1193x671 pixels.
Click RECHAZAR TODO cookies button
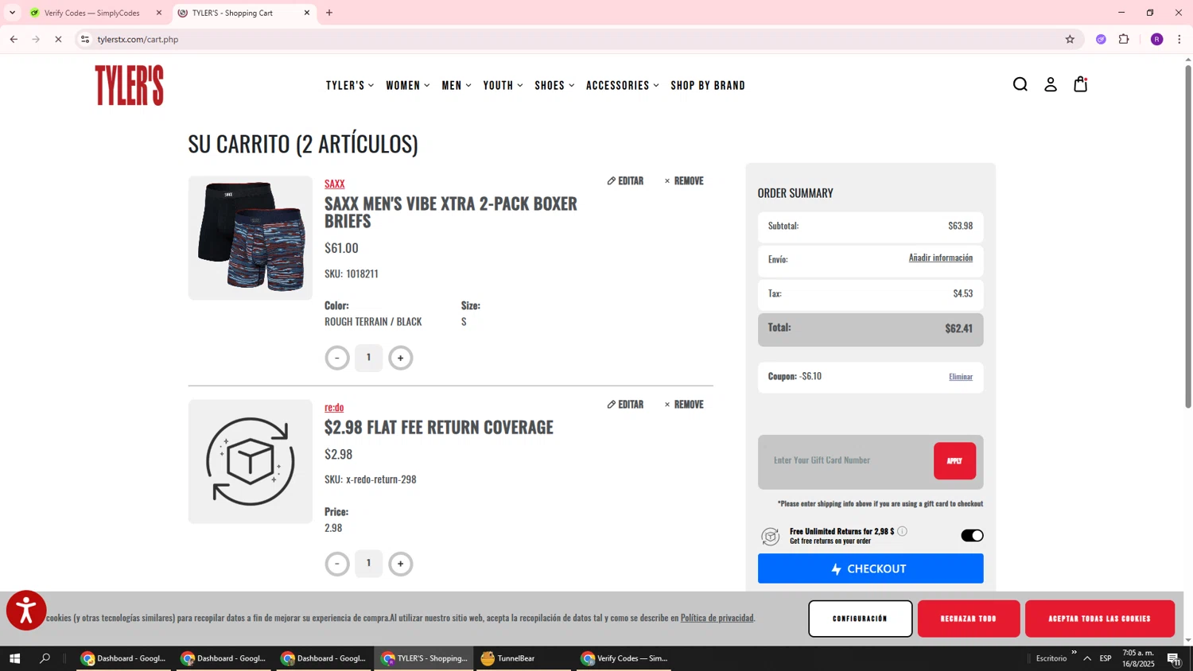969,619
